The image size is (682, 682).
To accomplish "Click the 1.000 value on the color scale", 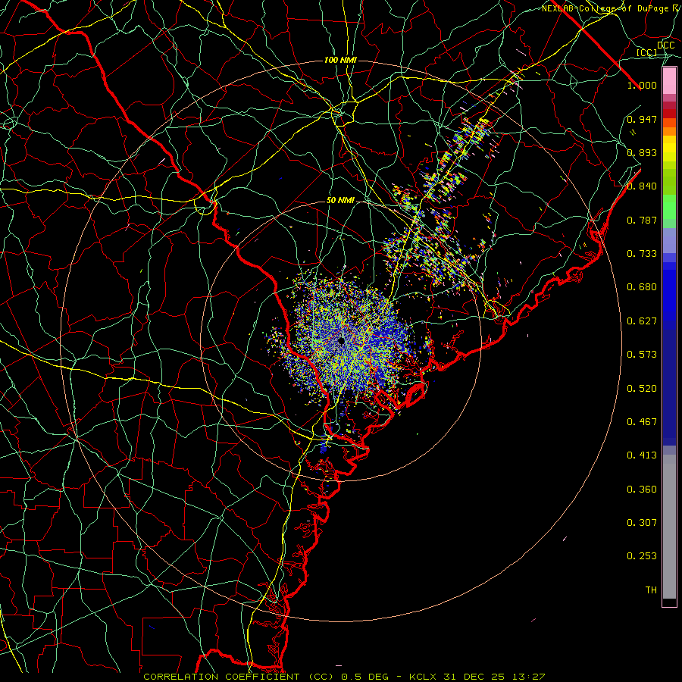I will click(x=642, y=85).
